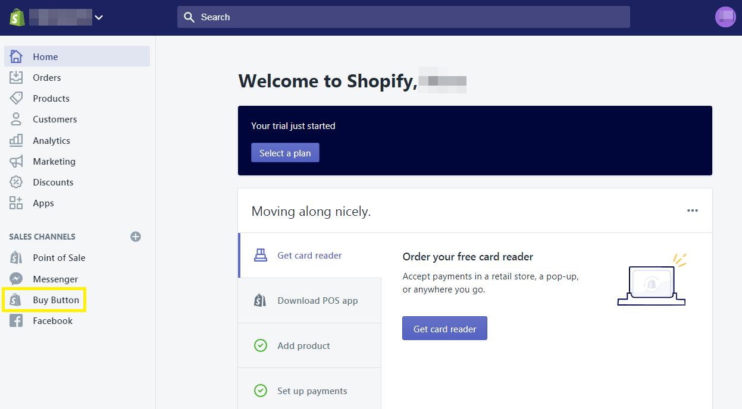The width and height of the screenshot is (742, 409).
Task: Open Apps section
Action: [43, 203]
